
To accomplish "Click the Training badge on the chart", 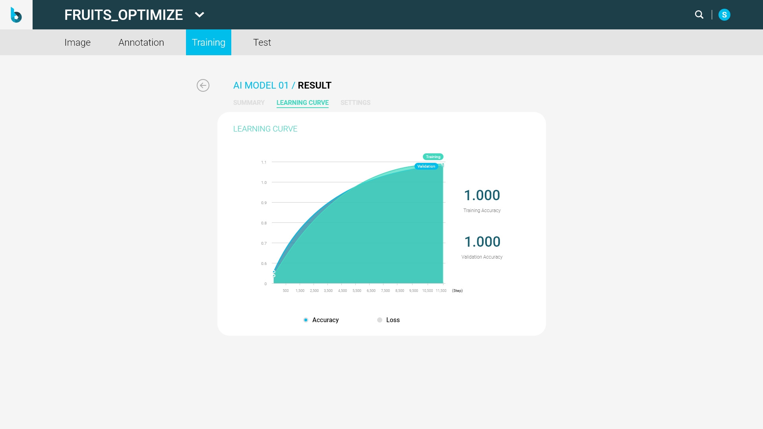I will click(433, 157).
